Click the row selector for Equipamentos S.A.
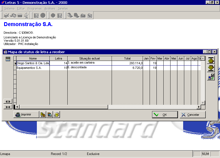220x158 pixels. pyautogui.click(x=15, y=68)
